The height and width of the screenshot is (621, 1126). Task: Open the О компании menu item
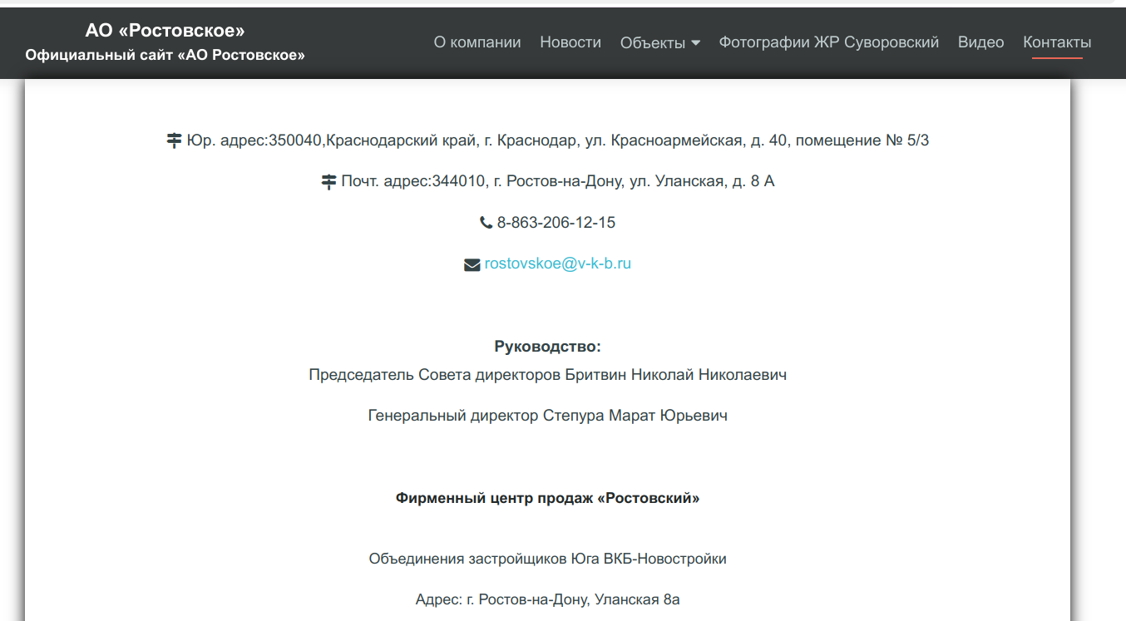477,42
